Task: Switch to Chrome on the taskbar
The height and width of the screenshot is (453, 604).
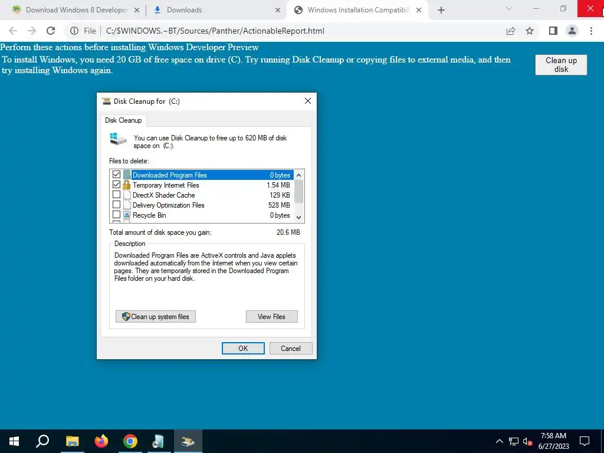Action: coord(130,441)
